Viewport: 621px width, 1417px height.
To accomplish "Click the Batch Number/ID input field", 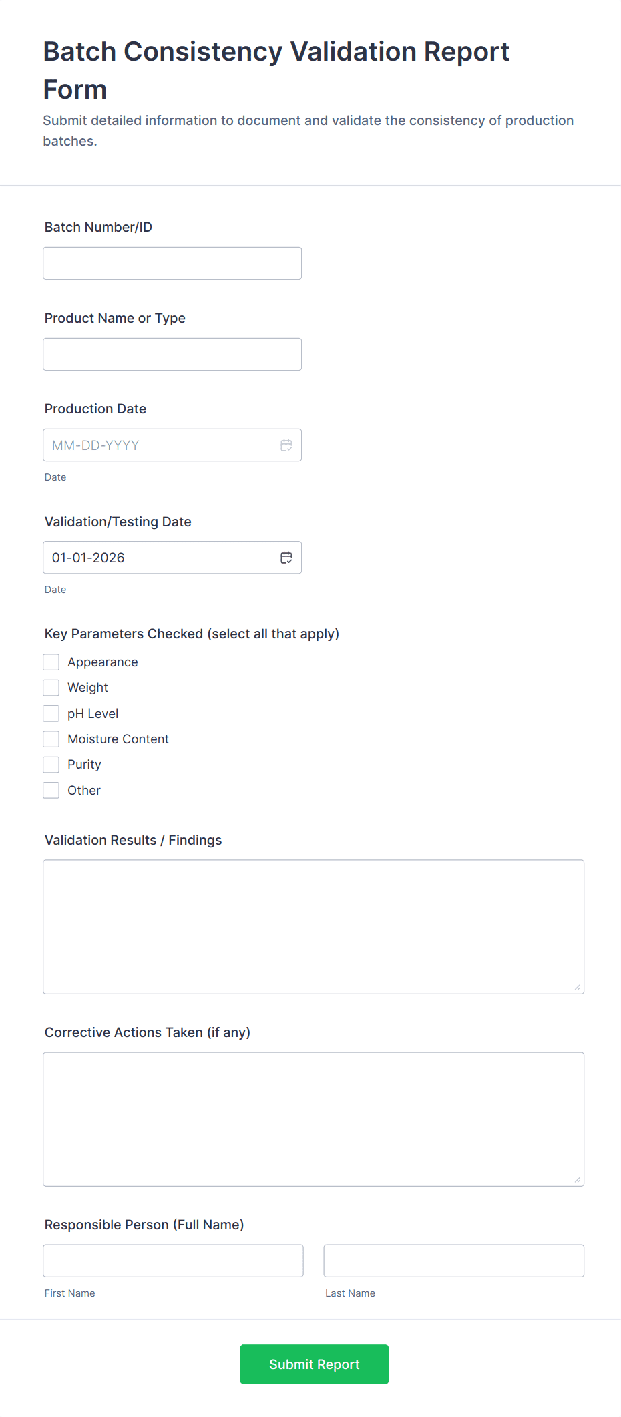I will tap(172, 263).
